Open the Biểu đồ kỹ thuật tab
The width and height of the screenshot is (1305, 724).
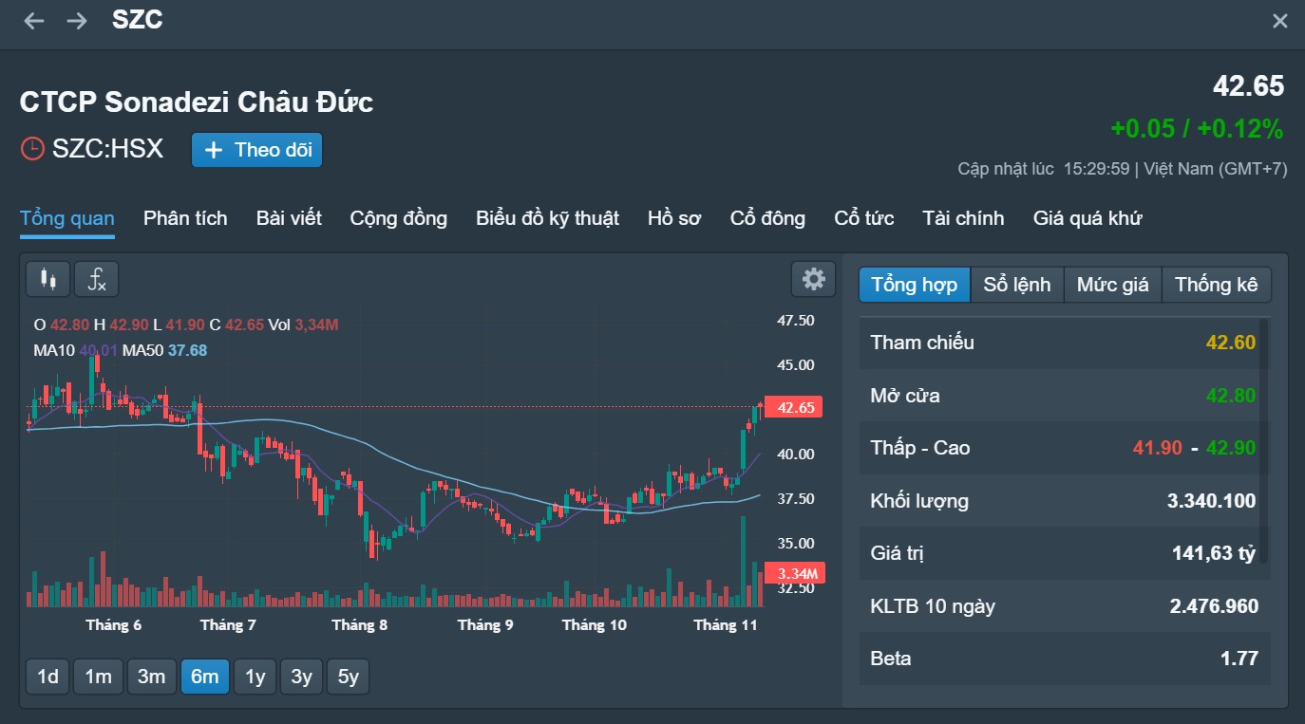coord(548,218)
